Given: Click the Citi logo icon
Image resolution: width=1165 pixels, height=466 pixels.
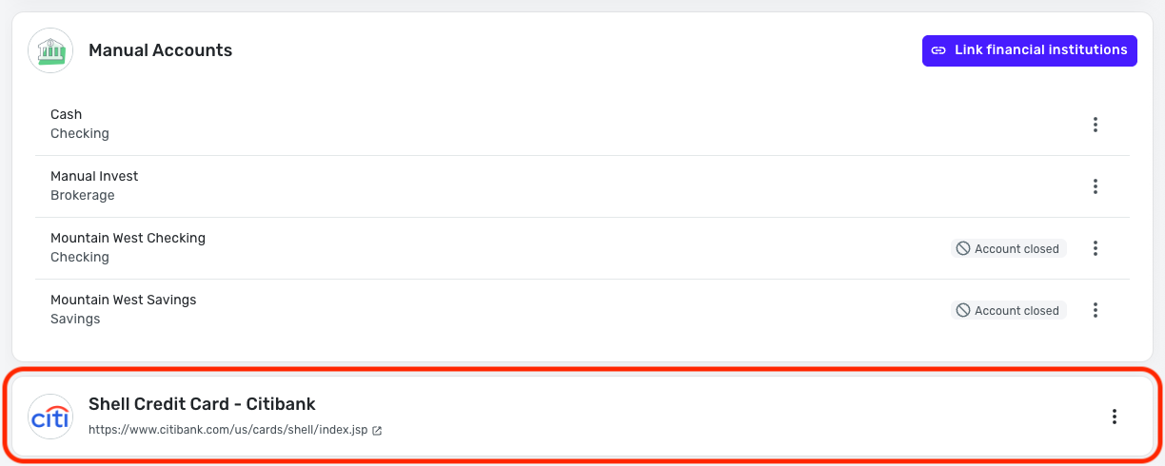Looking at the screenshot, I should pyautogui.click(x=50, y=417).
